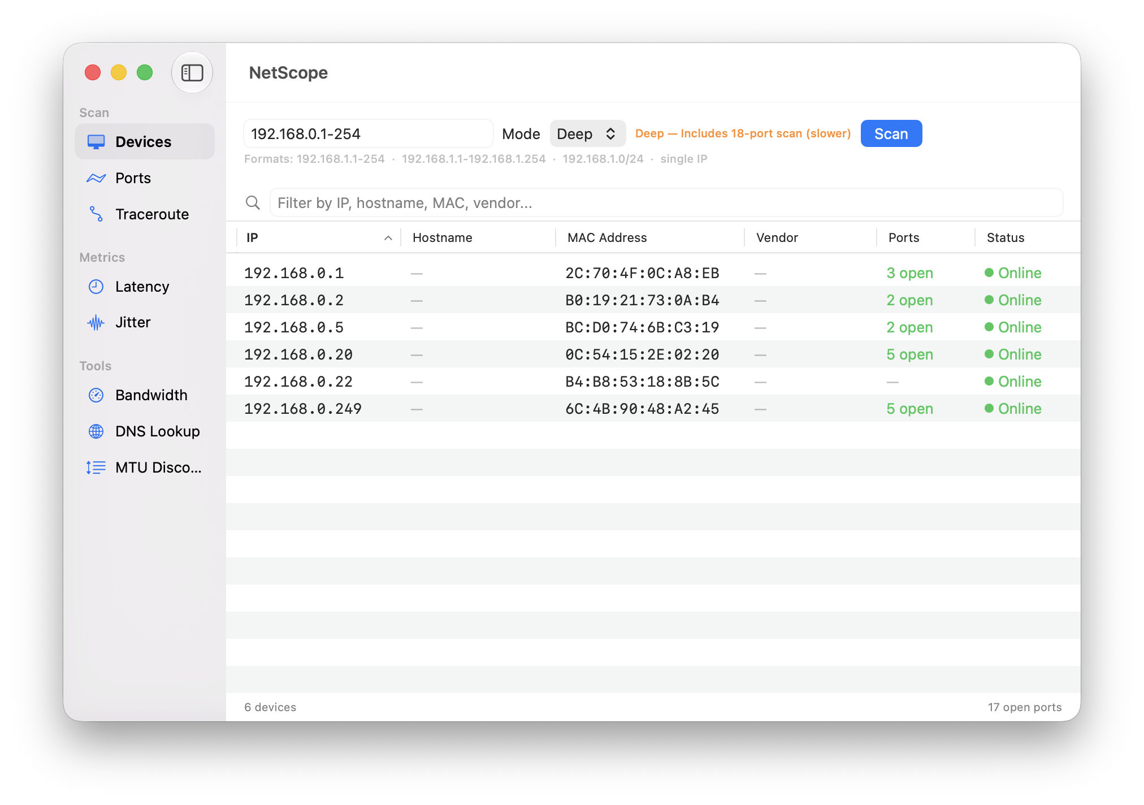Open the Traceroute tool
The height and width of the screenshot is (805, 1144).
152,214
